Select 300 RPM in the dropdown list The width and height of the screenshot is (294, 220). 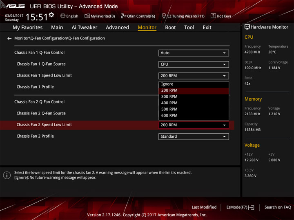click(194, 97)
